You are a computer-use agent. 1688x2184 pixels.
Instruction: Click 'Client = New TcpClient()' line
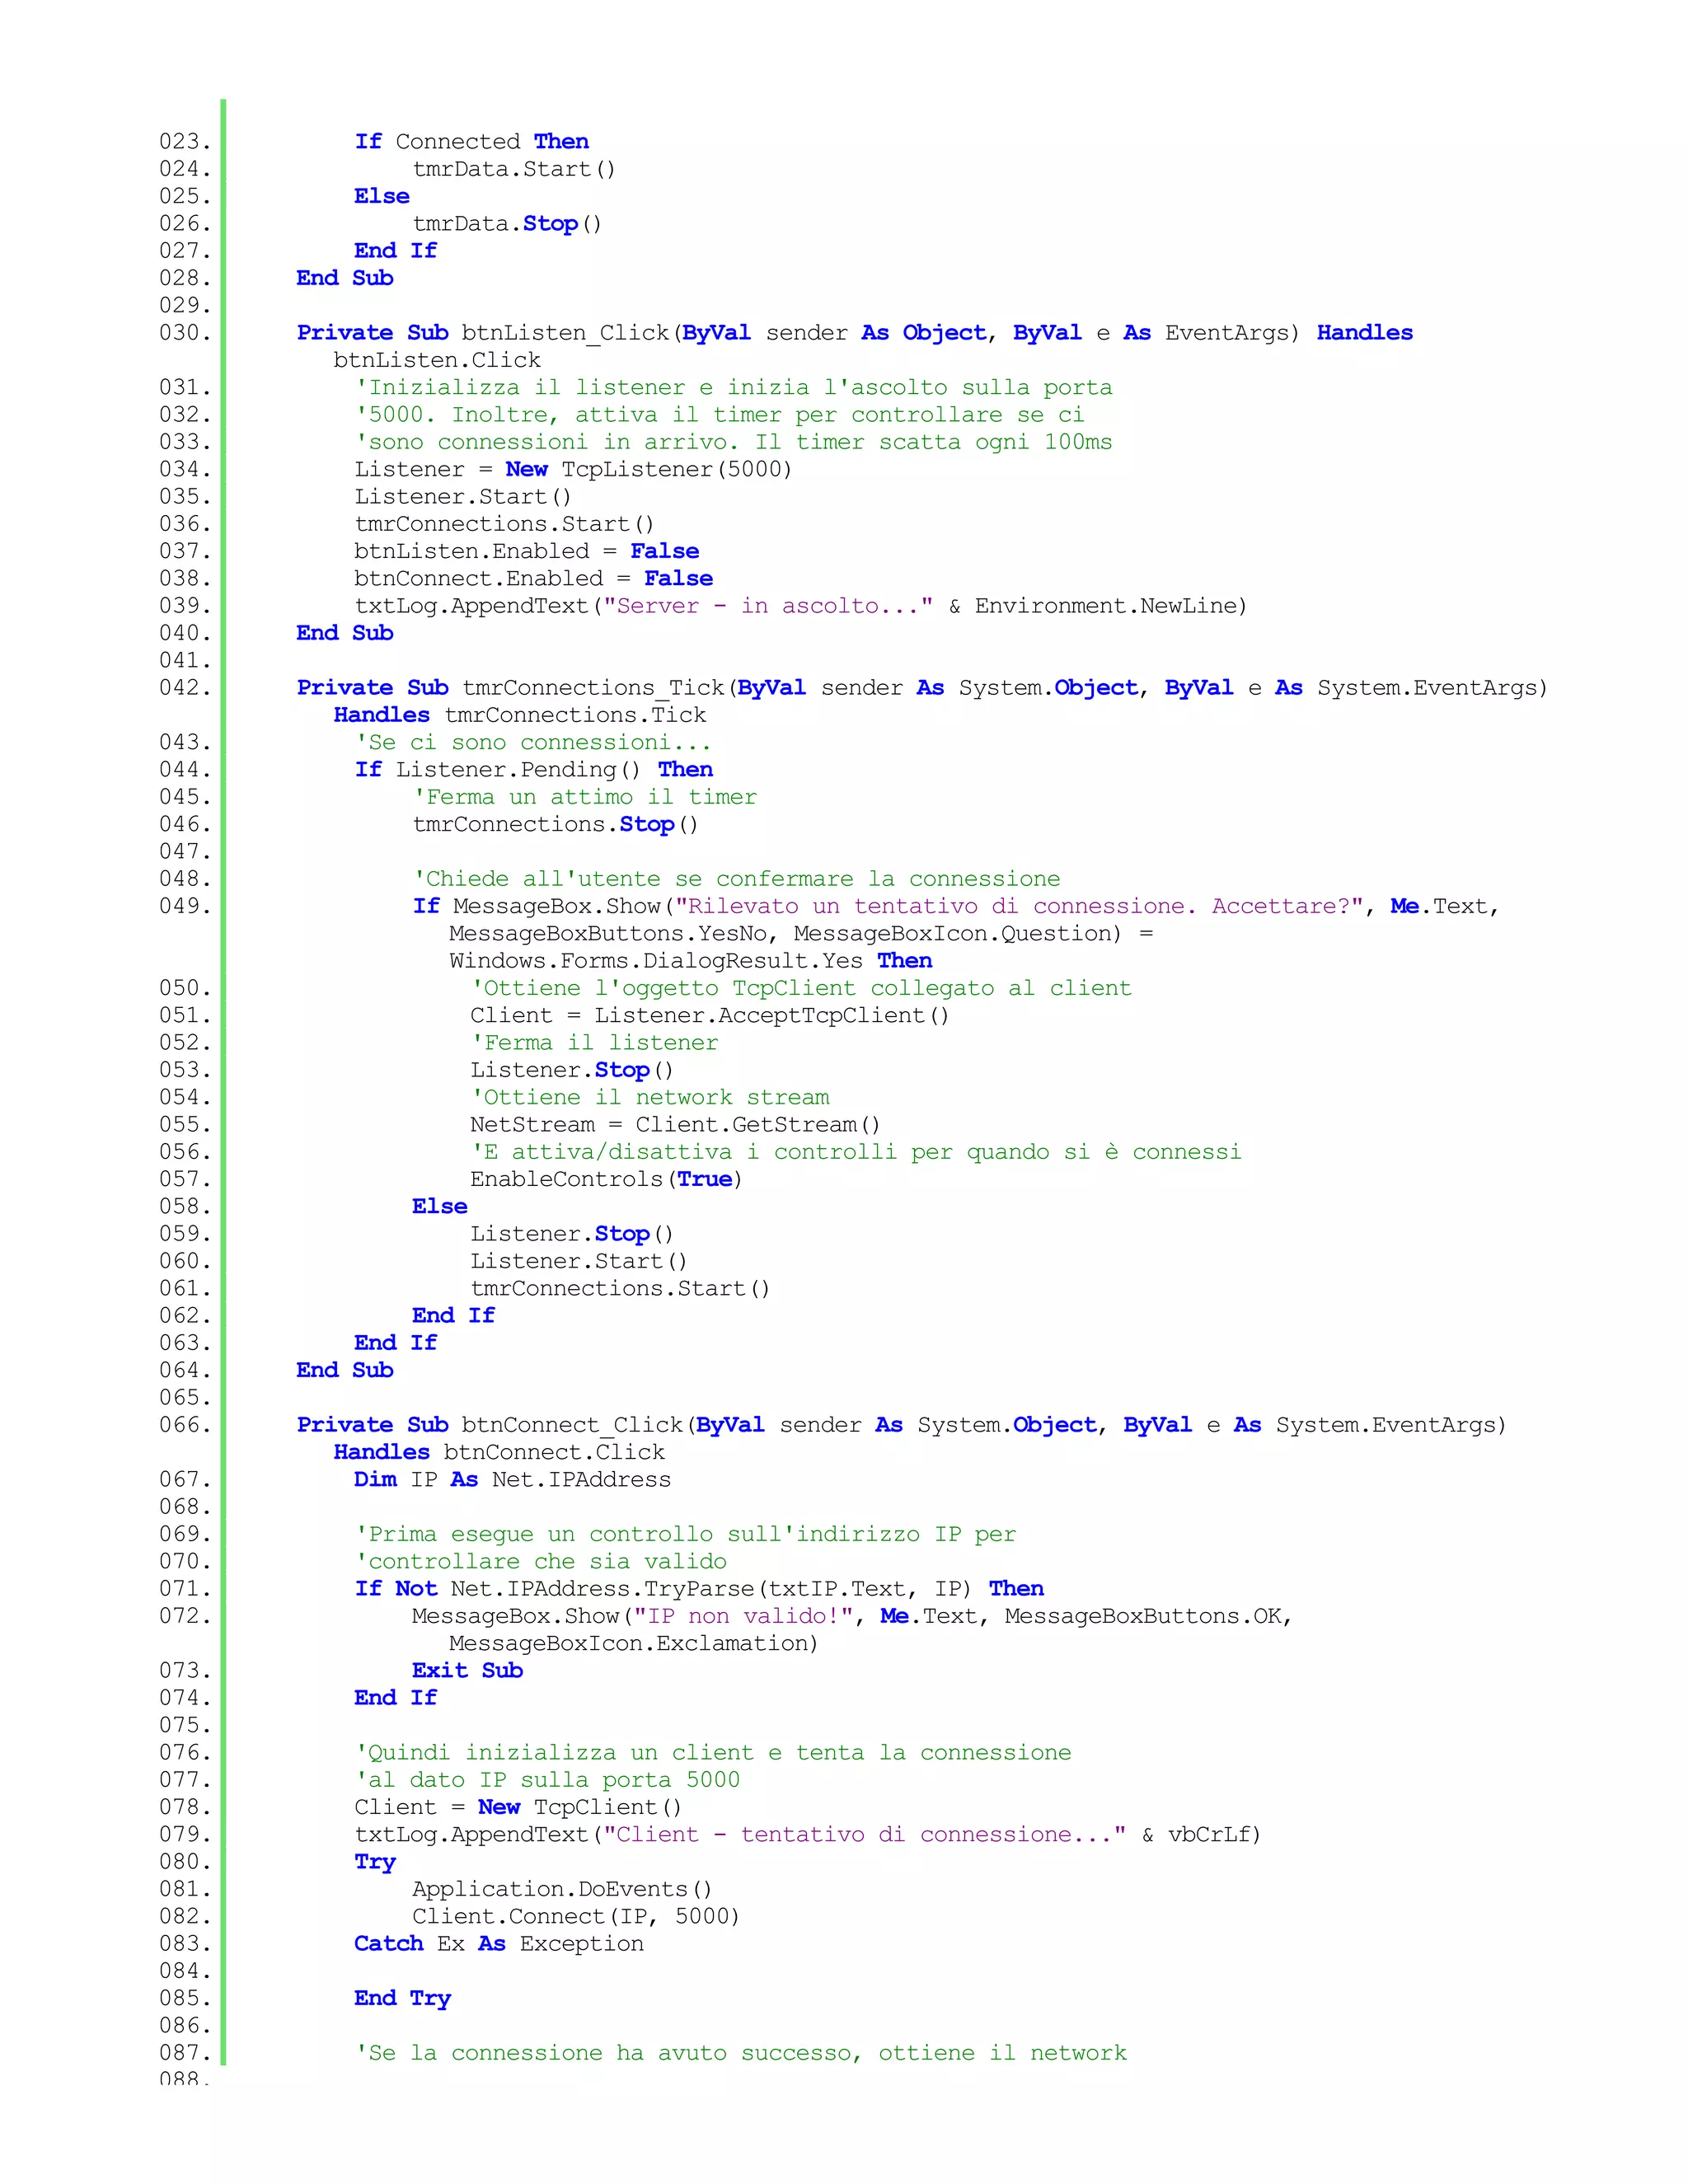(x=518, y=1807)
